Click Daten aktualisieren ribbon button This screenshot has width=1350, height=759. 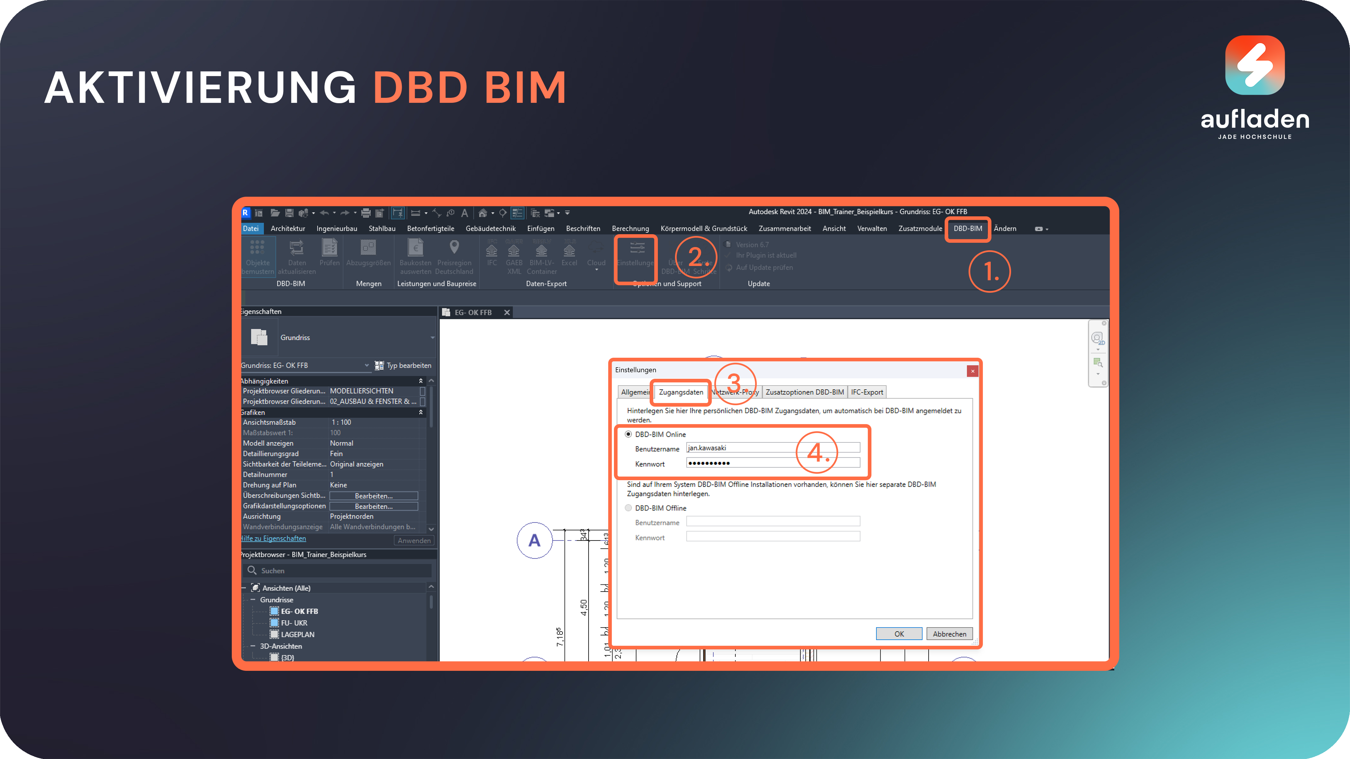[x=297, y=257]
